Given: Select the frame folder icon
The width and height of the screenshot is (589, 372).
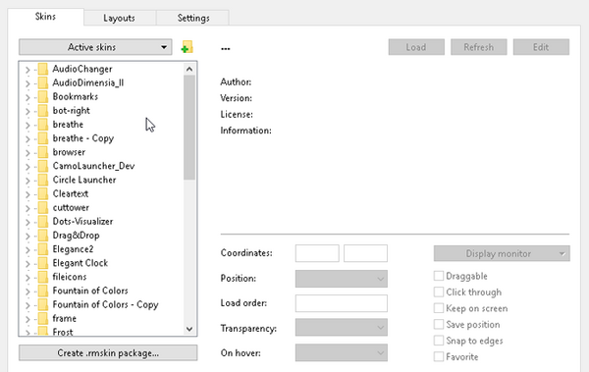Looking at the screenshot, I should click(x=43, y=319).
